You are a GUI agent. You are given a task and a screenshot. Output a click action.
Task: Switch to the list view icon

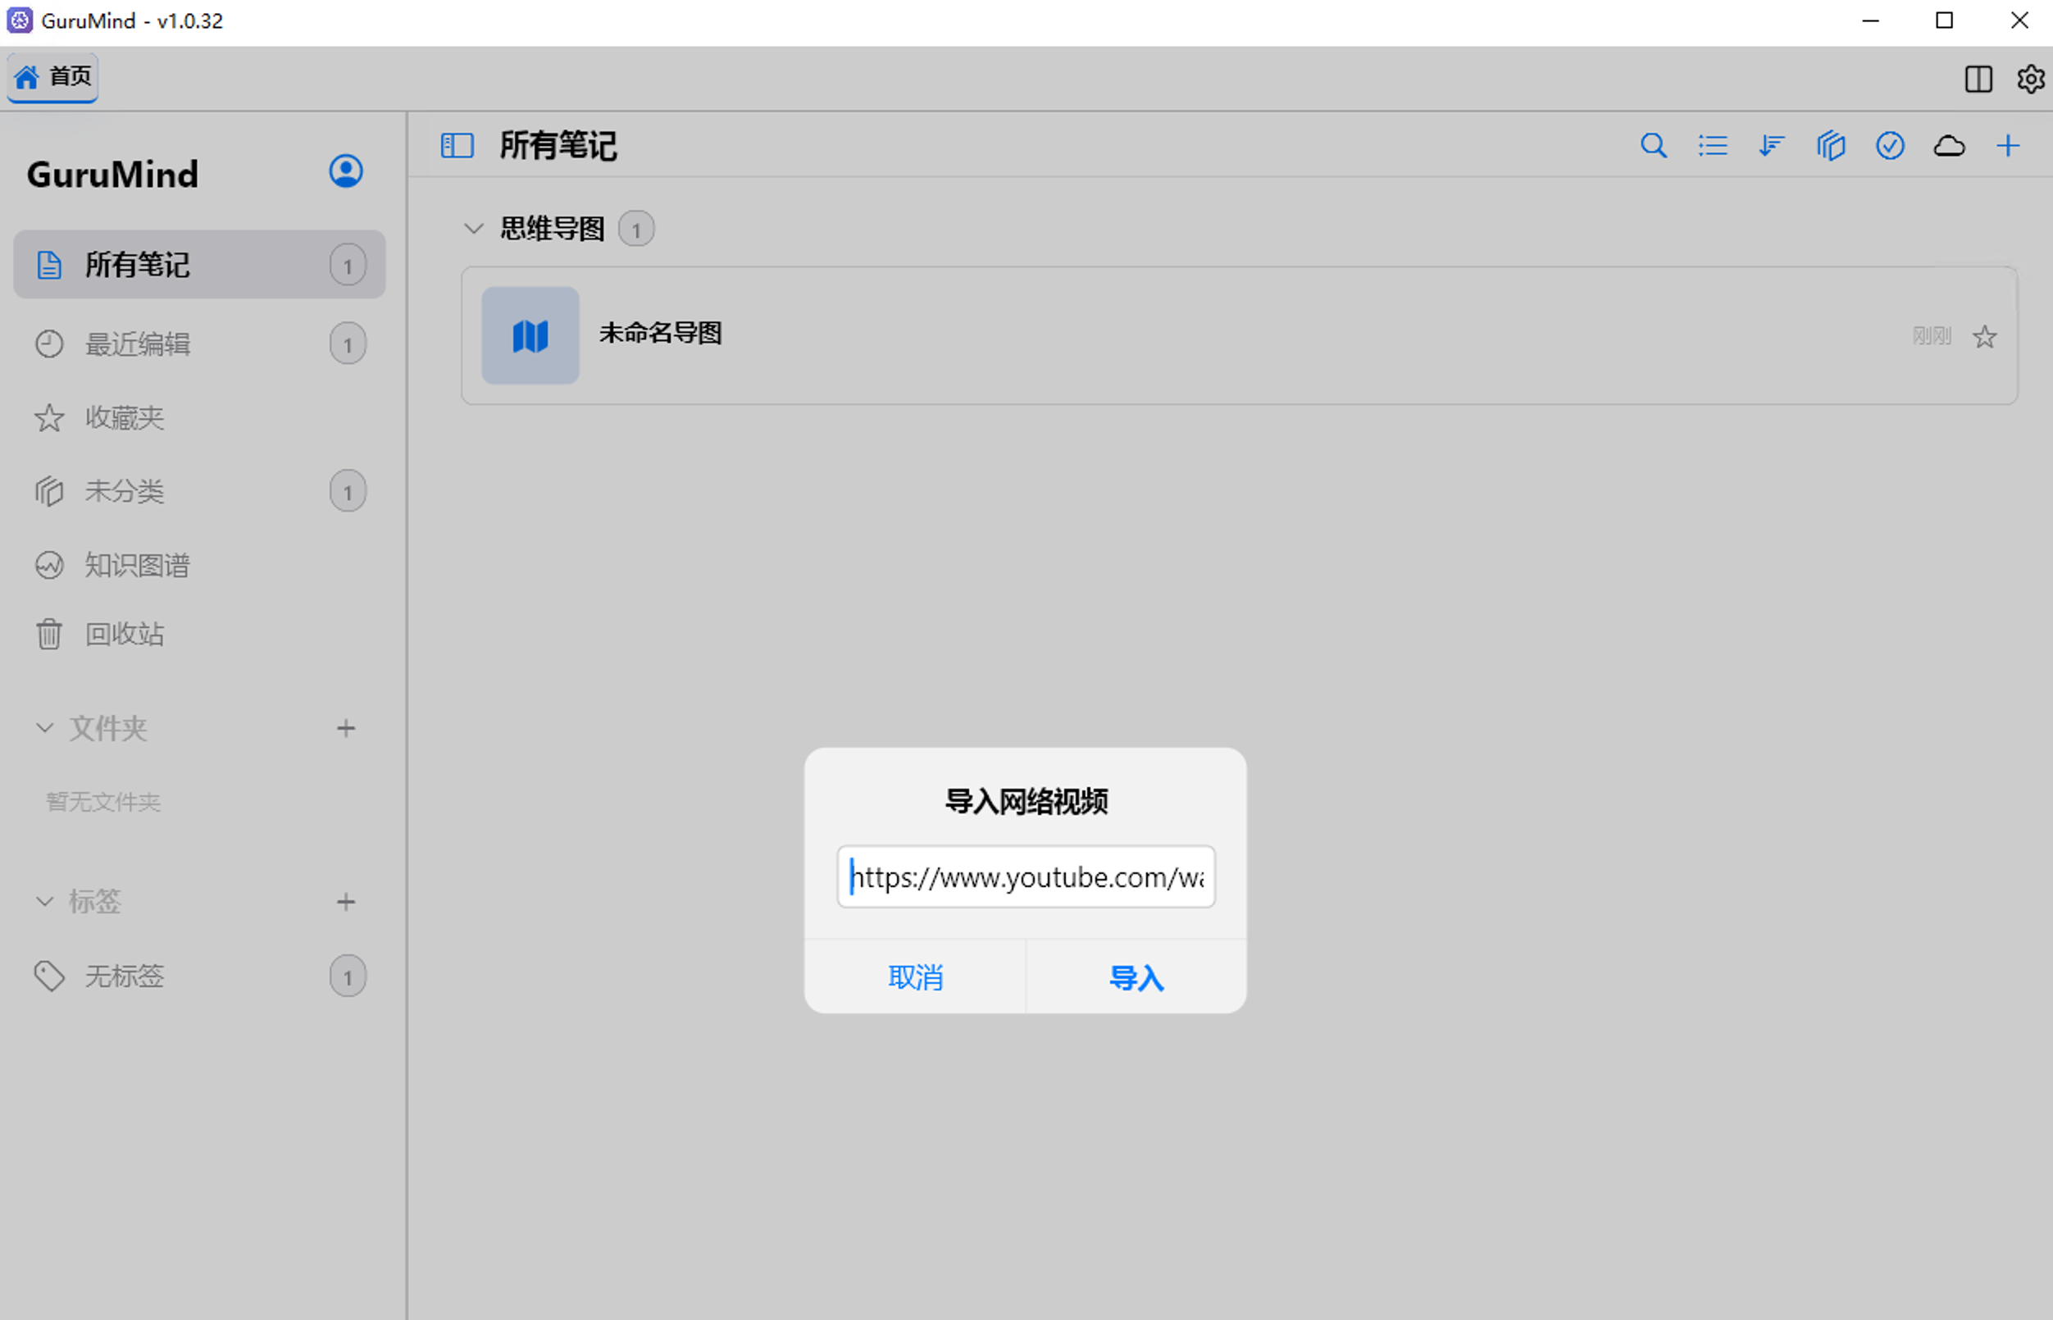(1711, 146)
